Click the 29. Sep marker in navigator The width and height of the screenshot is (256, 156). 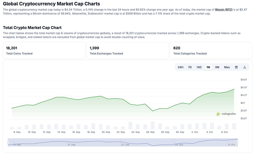[x=178, y=144]
